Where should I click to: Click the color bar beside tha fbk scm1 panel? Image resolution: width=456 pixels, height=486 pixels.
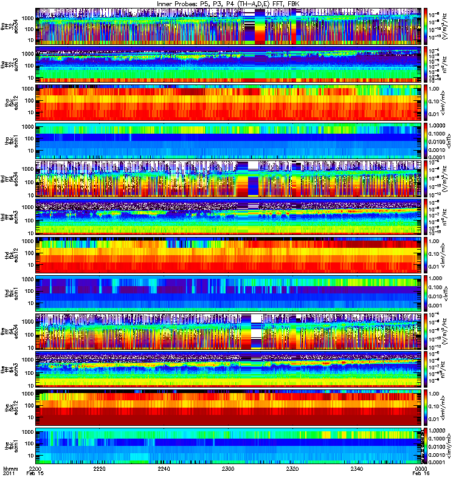coord(426,141)
